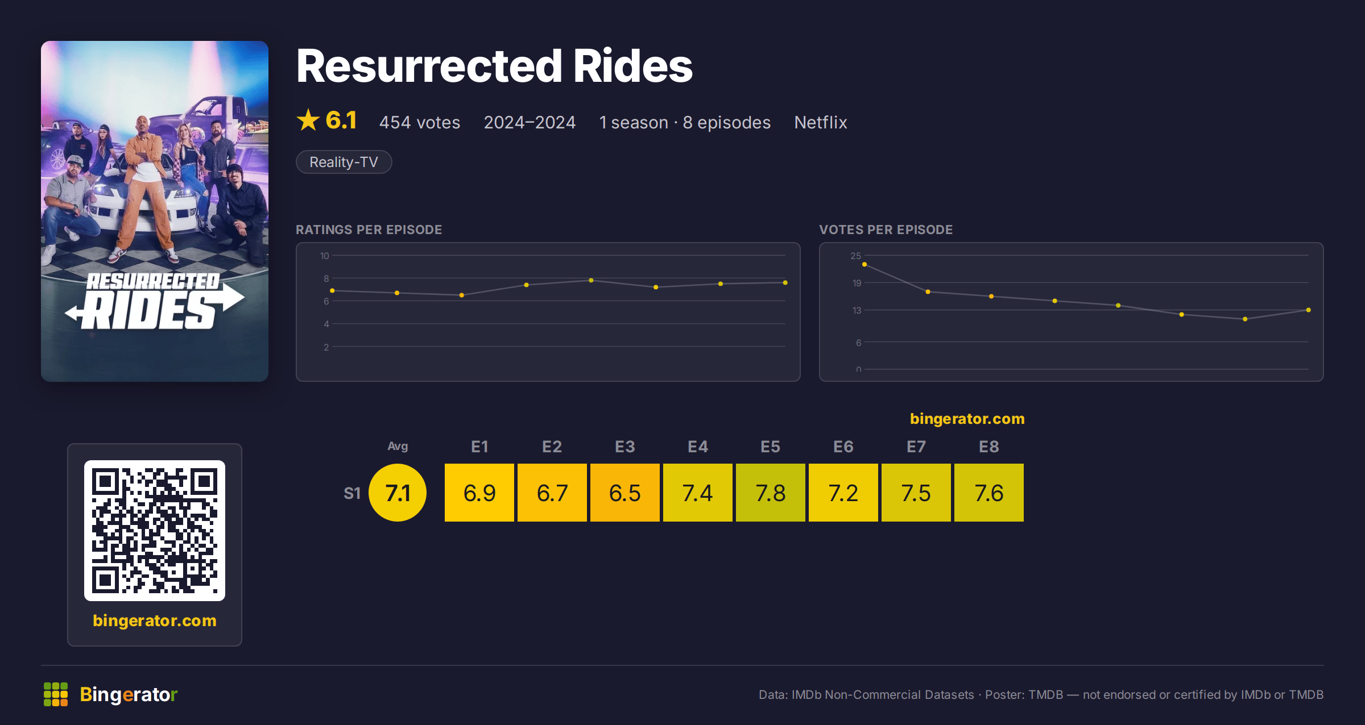Click the Bingerator brand name in footer

(x=129, y=694)
